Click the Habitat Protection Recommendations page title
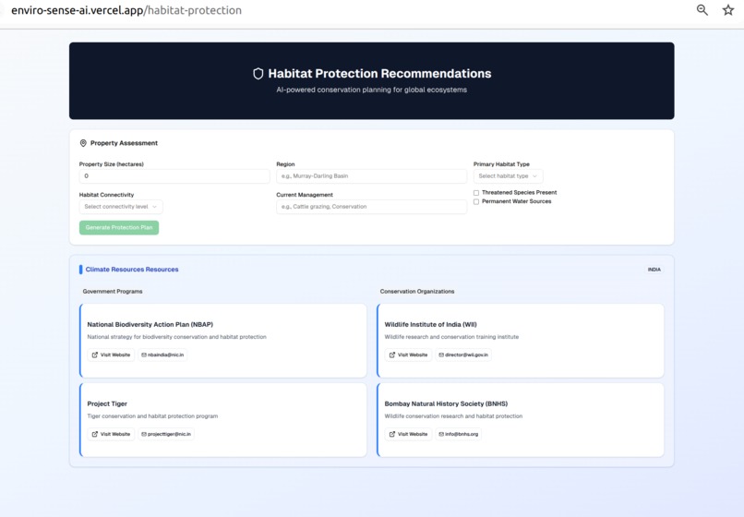The height and width of the screenshot is (517, 744). 379,74
